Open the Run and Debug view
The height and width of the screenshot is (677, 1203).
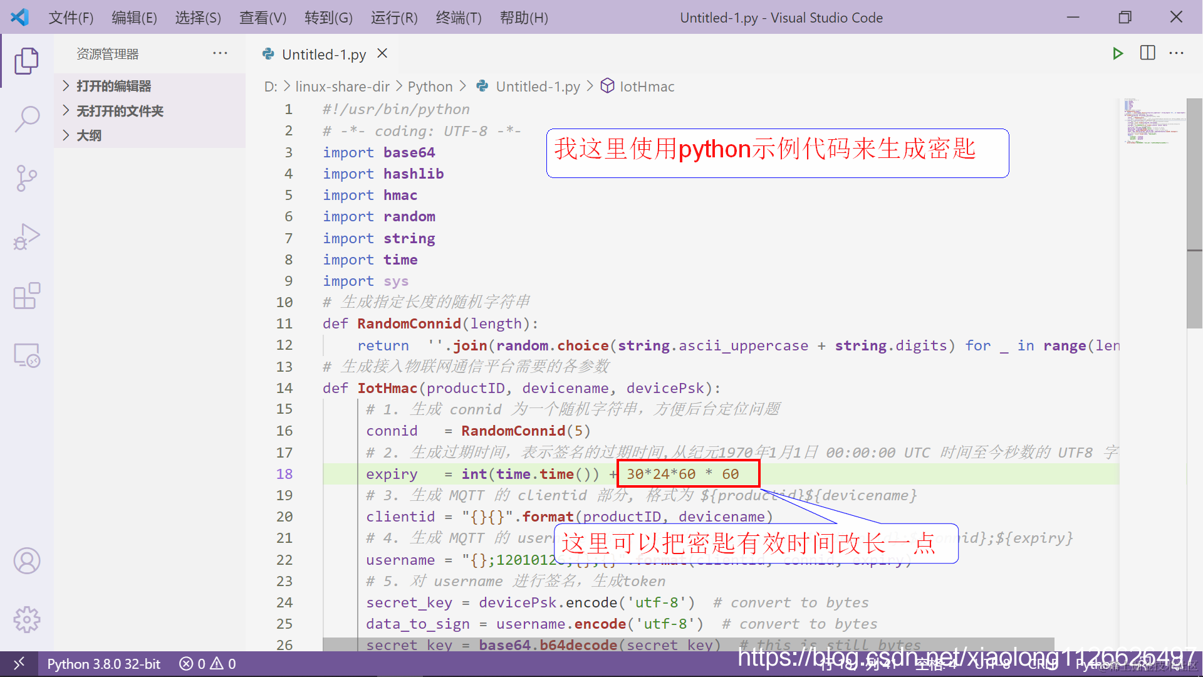[26, 237]
